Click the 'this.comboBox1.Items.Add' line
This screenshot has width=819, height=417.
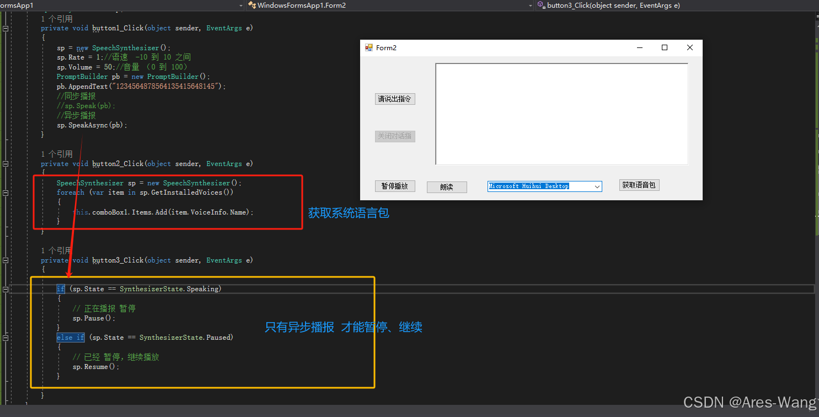(163, 212)
